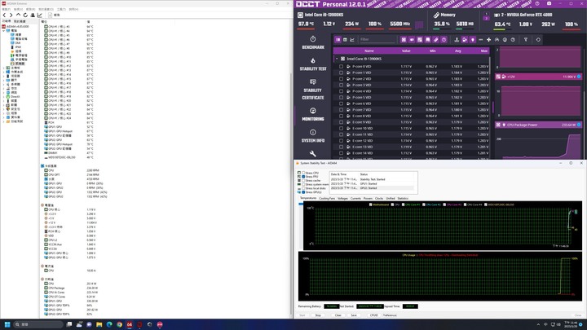Switch OCCT monitoring to graph-only view
Image resolution: width=587 pixels, height=330 pixels.
tap(352, 40)
